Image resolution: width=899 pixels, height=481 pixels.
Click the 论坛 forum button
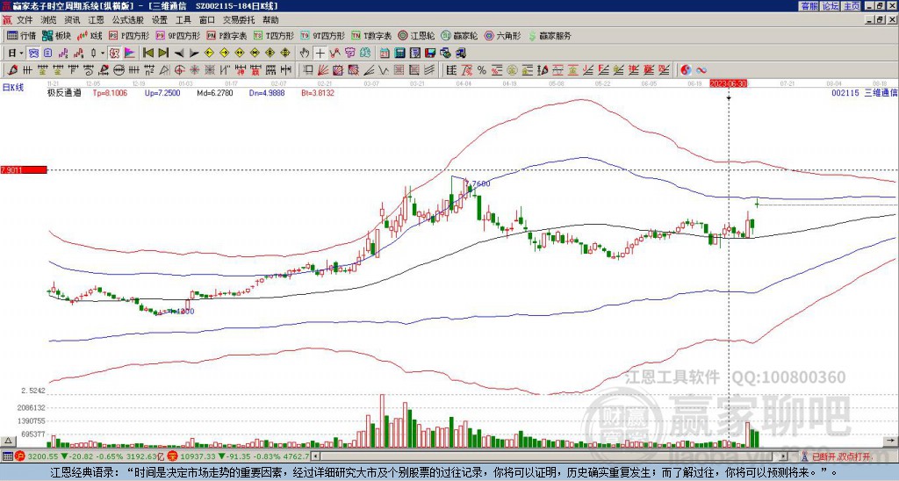(x=830, y=6)
